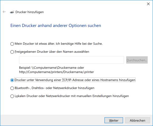Click the shared printer name text field

[71, 60]
